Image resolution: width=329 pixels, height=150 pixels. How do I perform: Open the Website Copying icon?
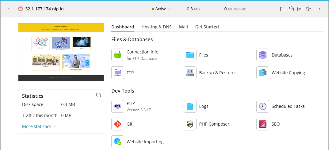point(263,73)
